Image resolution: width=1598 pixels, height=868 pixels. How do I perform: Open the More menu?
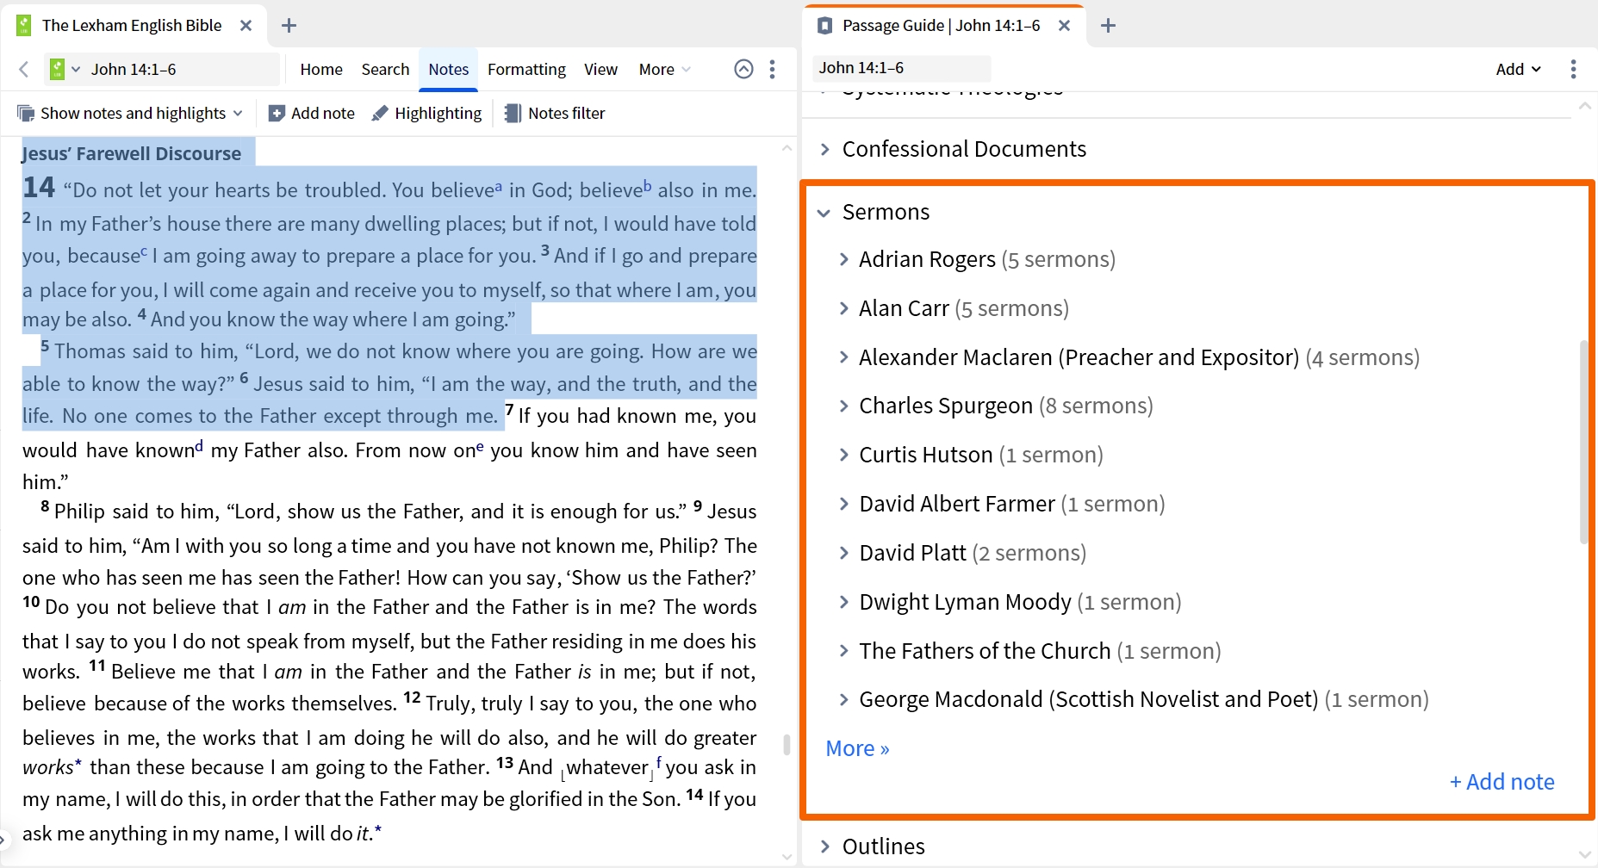pyautogui.click(x=664, y=69)
